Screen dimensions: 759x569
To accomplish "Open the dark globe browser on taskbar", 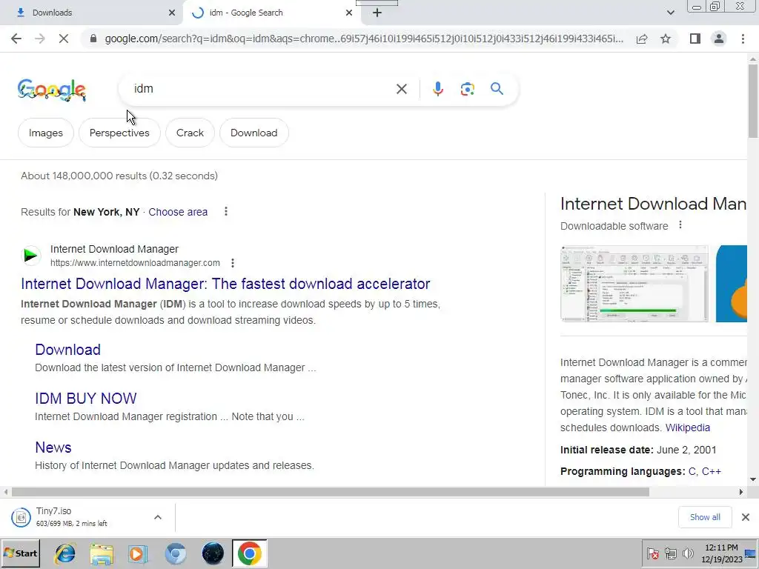I will 213,553.
